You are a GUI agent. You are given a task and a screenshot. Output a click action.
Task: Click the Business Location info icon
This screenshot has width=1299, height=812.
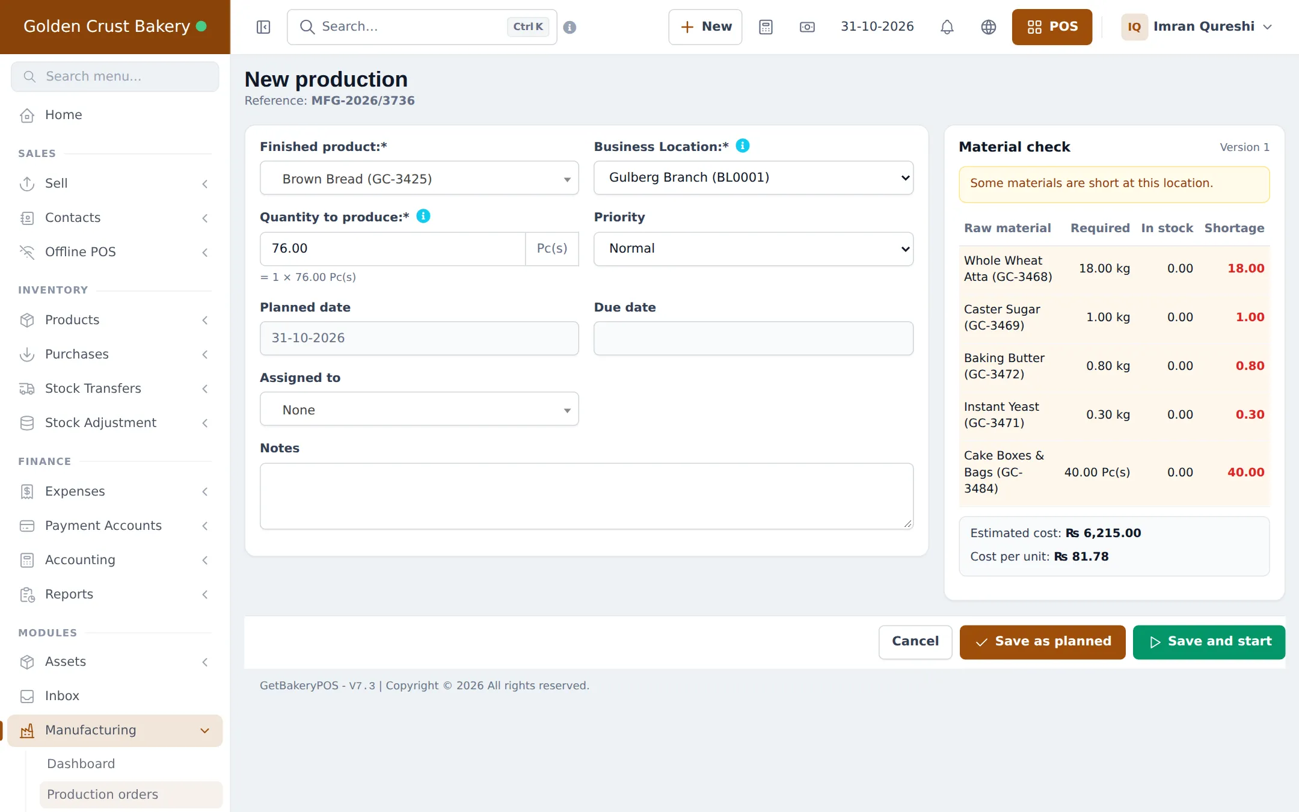pos(743,146)
